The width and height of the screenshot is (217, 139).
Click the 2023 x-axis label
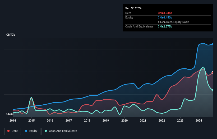(180, 121)
